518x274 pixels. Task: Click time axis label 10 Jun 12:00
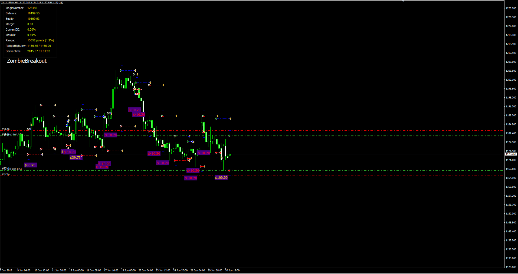[42, 270]
